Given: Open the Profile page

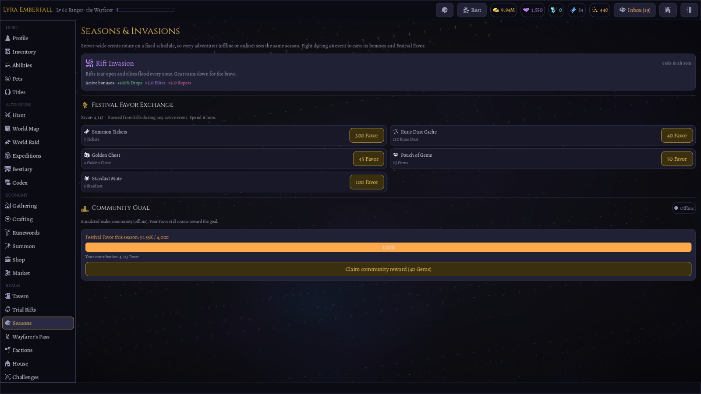Looking at the screenshot, I should coord(38,38).
